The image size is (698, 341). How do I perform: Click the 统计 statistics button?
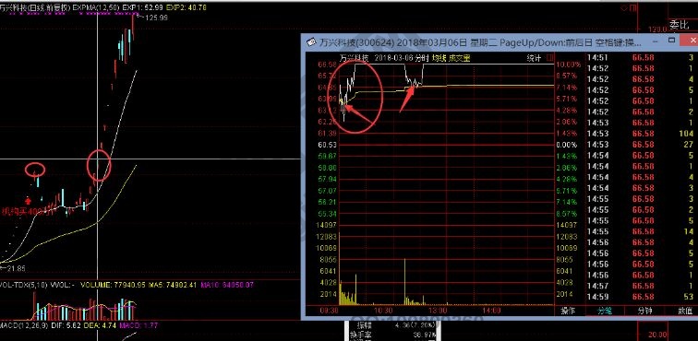pyautogui.click(x=534, y=58)
